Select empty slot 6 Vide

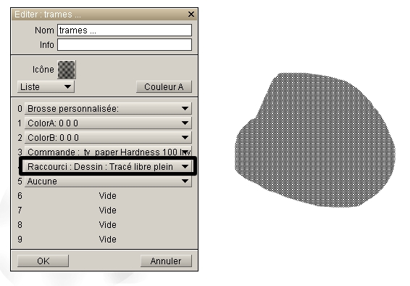coord(107,196)
